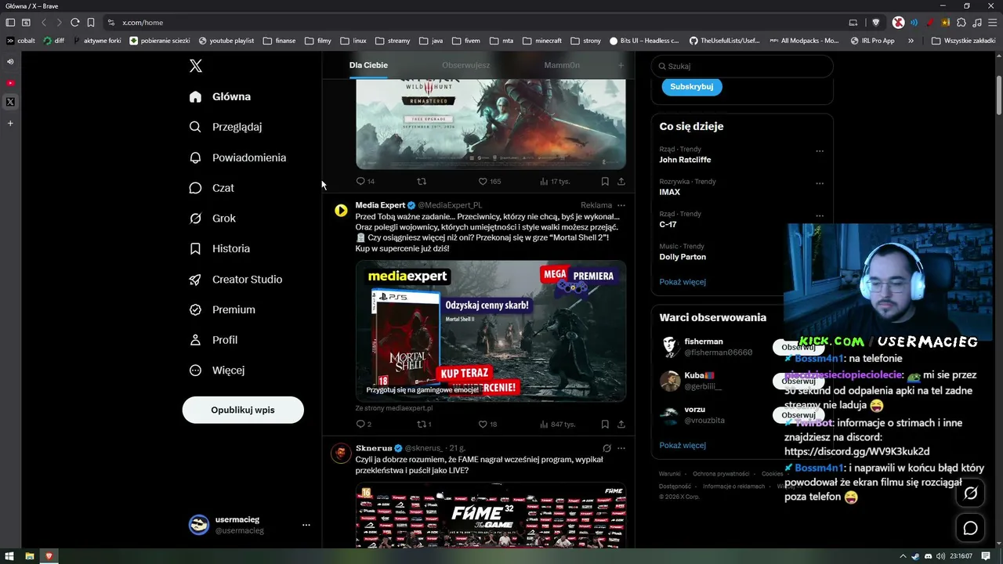
Task: Open Brave Shields lion icon
Action: coord(876,23)
